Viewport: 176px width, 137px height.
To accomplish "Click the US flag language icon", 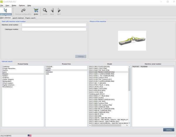I will (x=30, y=136).
